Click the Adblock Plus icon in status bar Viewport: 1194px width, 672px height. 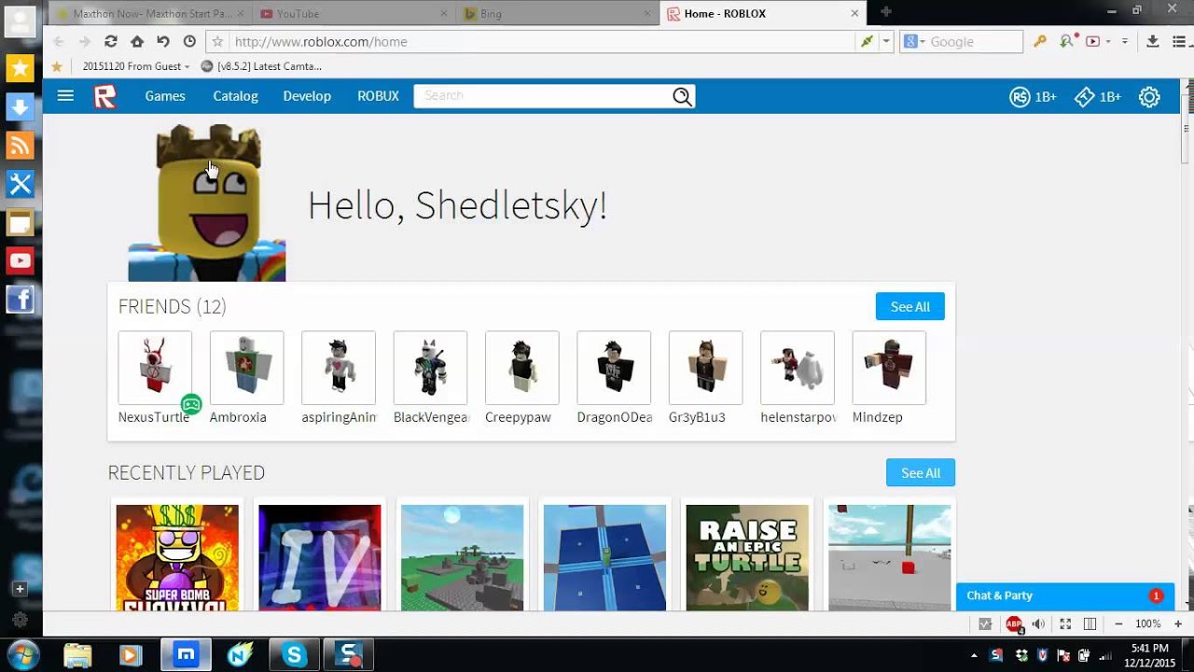(1014, 623)
